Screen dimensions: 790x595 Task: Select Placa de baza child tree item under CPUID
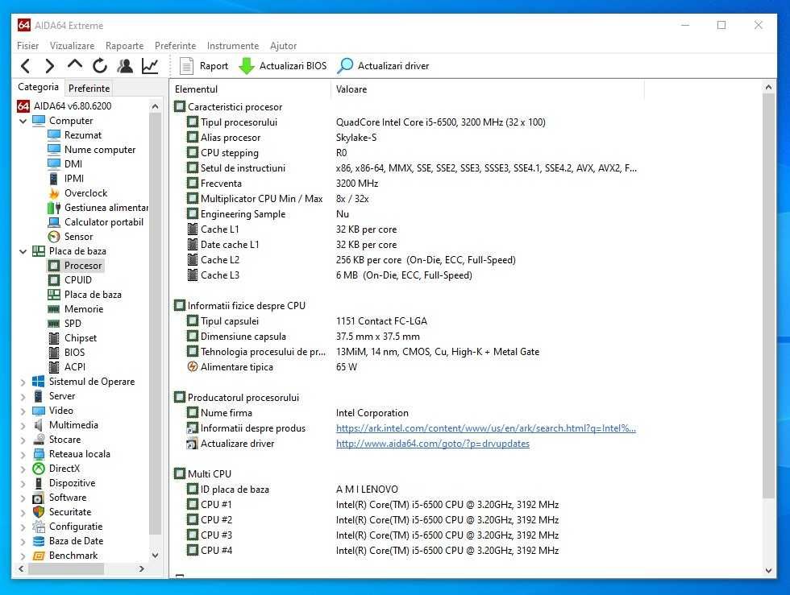click(93, 295)
